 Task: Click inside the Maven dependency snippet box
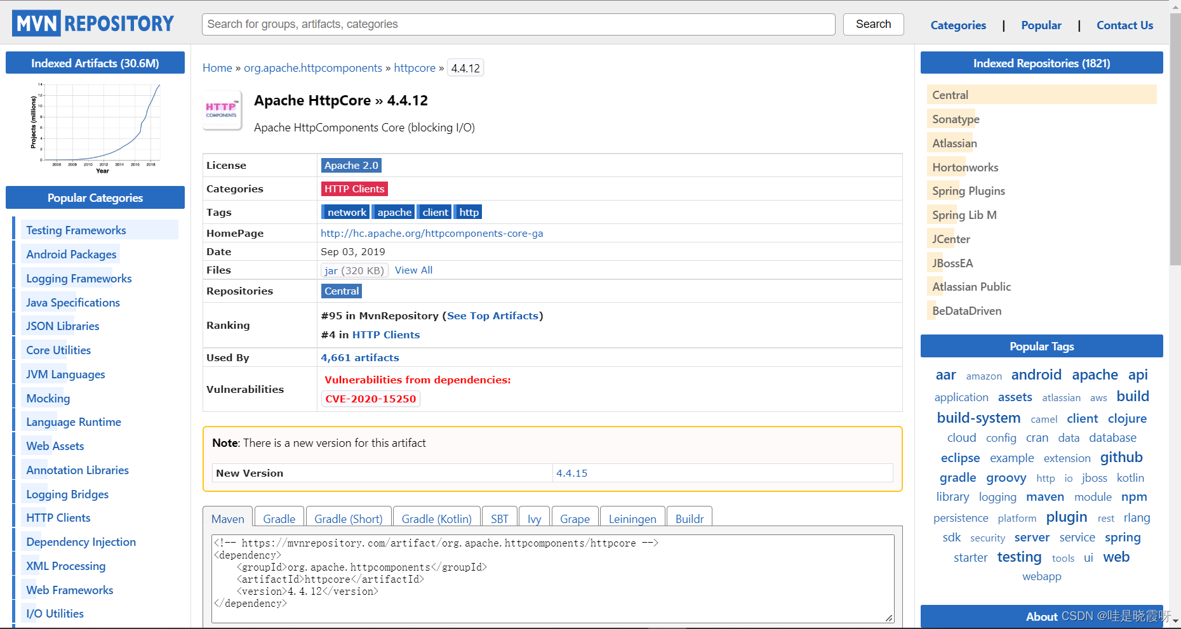(x=552, y=578)
